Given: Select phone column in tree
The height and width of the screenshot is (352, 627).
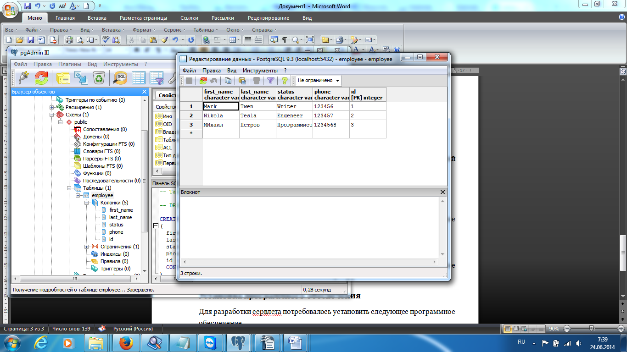Looking at the screenshot, I should (116, 232).
